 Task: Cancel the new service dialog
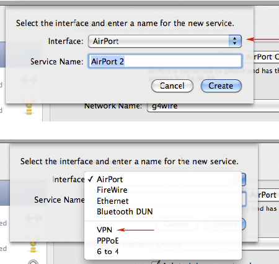click(x=172, y=86)
